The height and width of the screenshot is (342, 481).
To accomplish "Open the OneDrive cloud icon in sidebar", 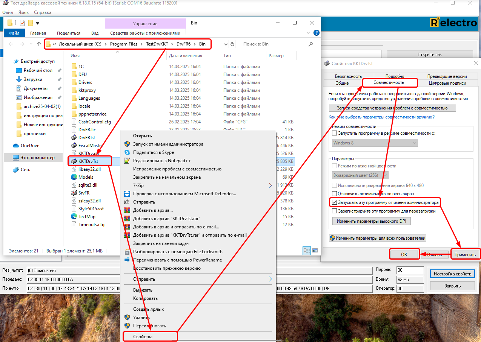I will point(16,146).
